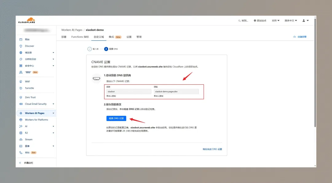332x183 pixels.
Task: Click the Zero Trust icon
Action: [21, 97]
